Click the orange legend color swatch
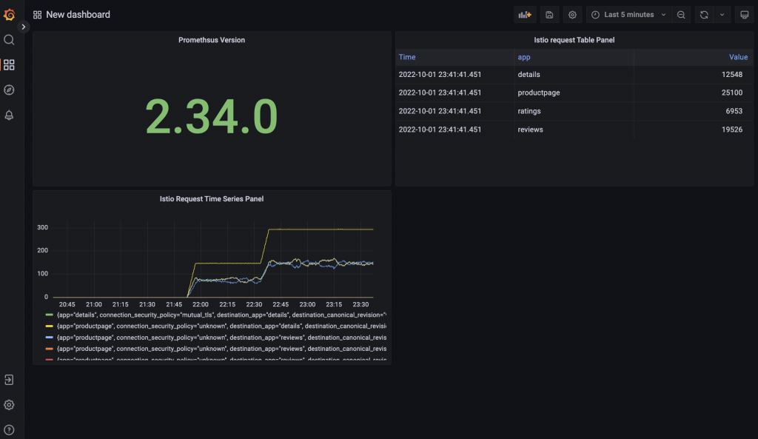758x439 pixels. [x=49, y=349]
